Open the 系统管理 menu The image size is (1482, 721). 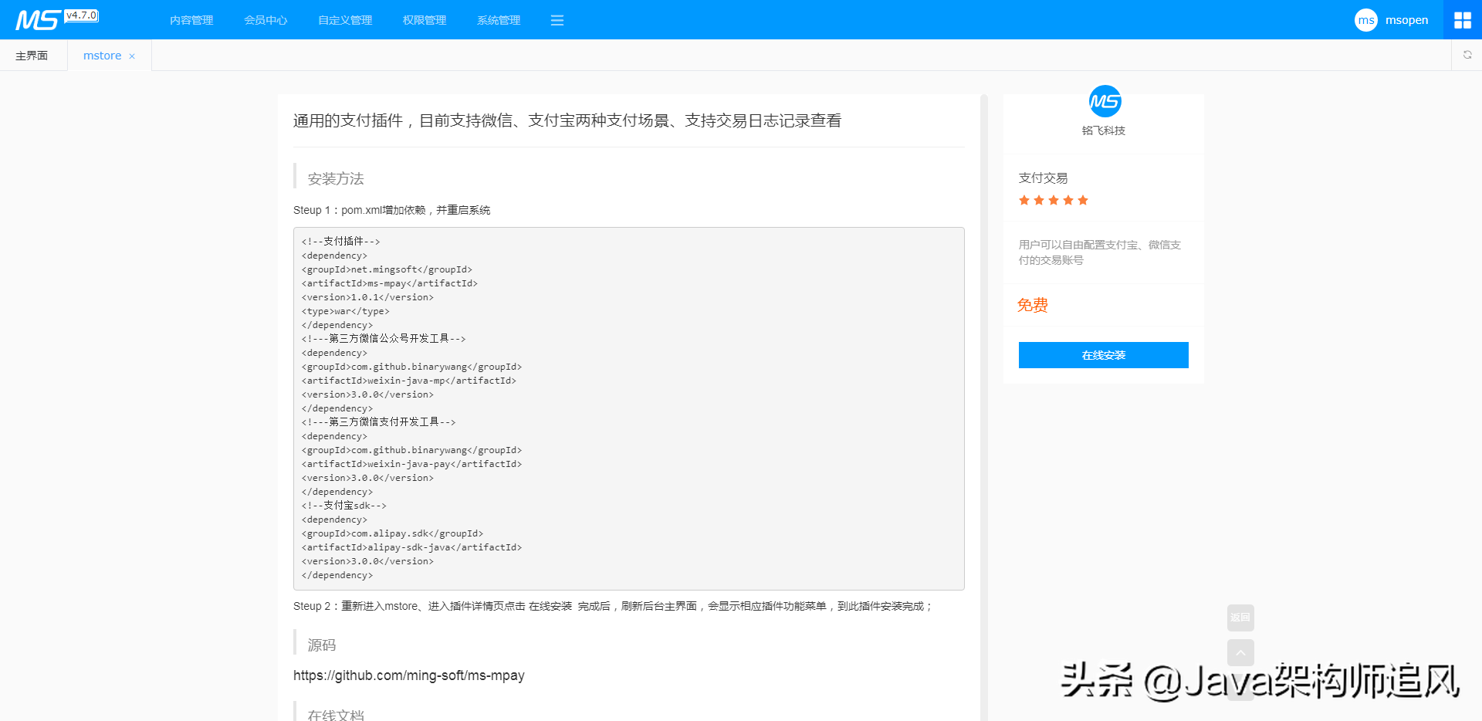click(498, 20)
